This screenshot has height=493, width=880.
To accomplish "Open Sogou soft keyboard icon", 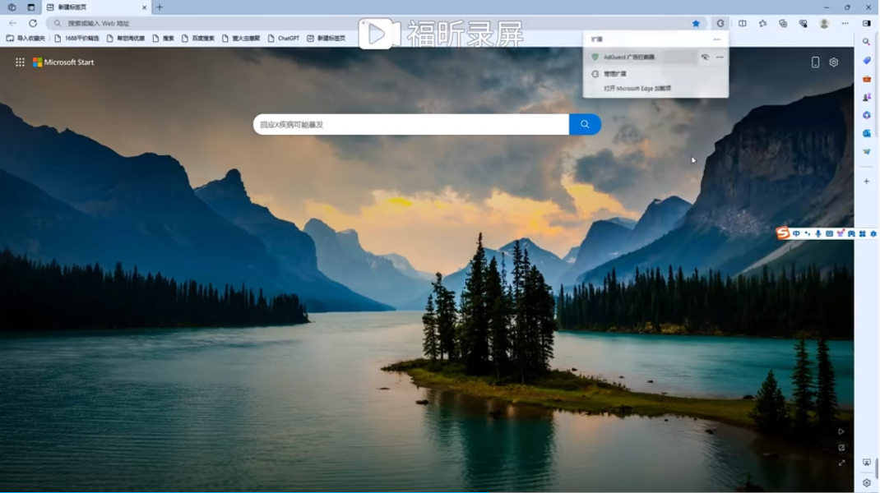I will pyautogui.click(x=829, y=234).
